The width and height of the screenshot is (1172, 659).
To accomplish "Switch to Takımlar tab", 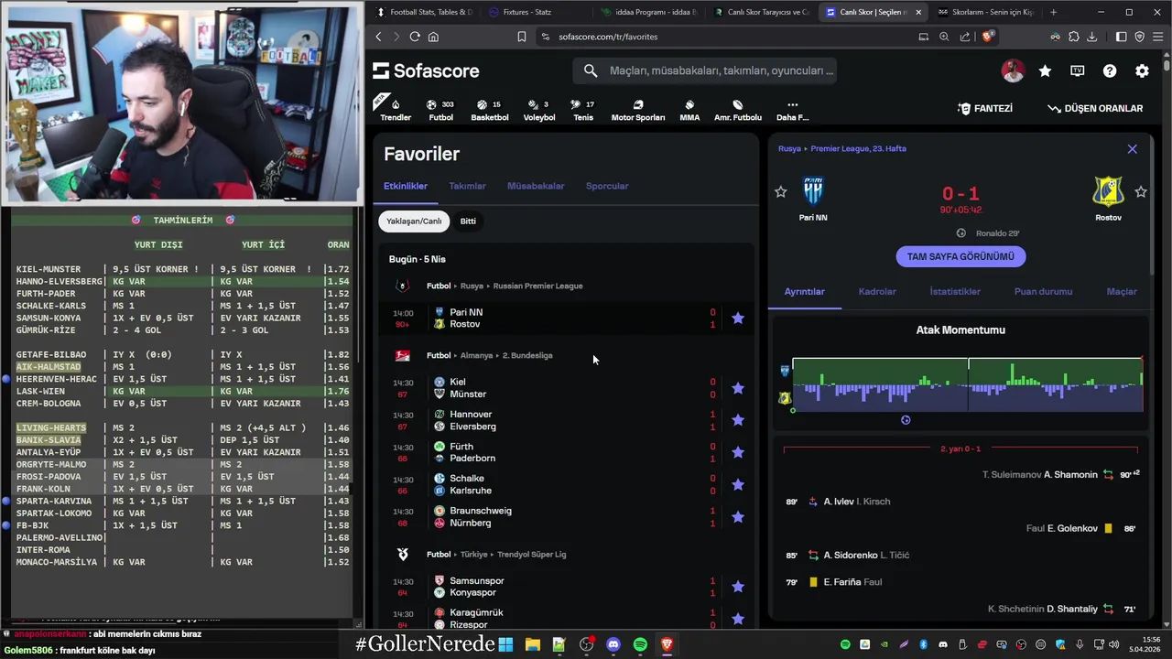I will point(467,186).
